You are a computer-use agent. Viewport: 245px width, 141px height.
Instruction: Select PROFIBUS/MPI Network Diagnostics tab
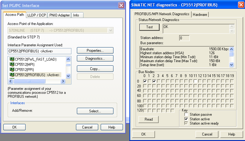coord(162,14)
